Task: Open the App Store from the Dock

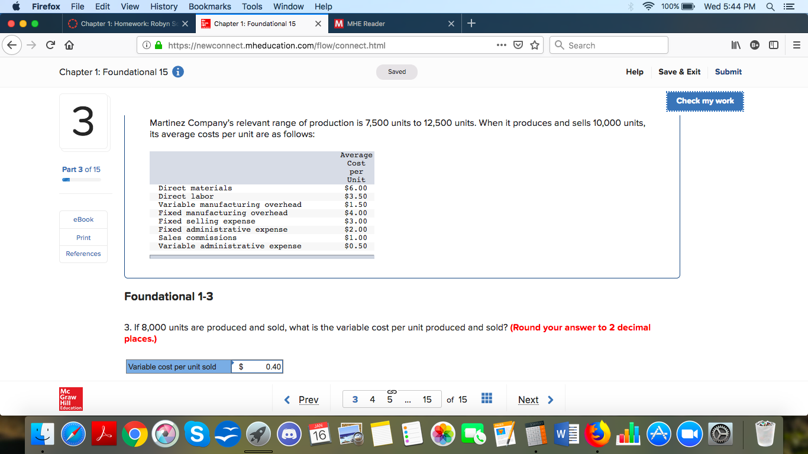Action: pos(659,434)
